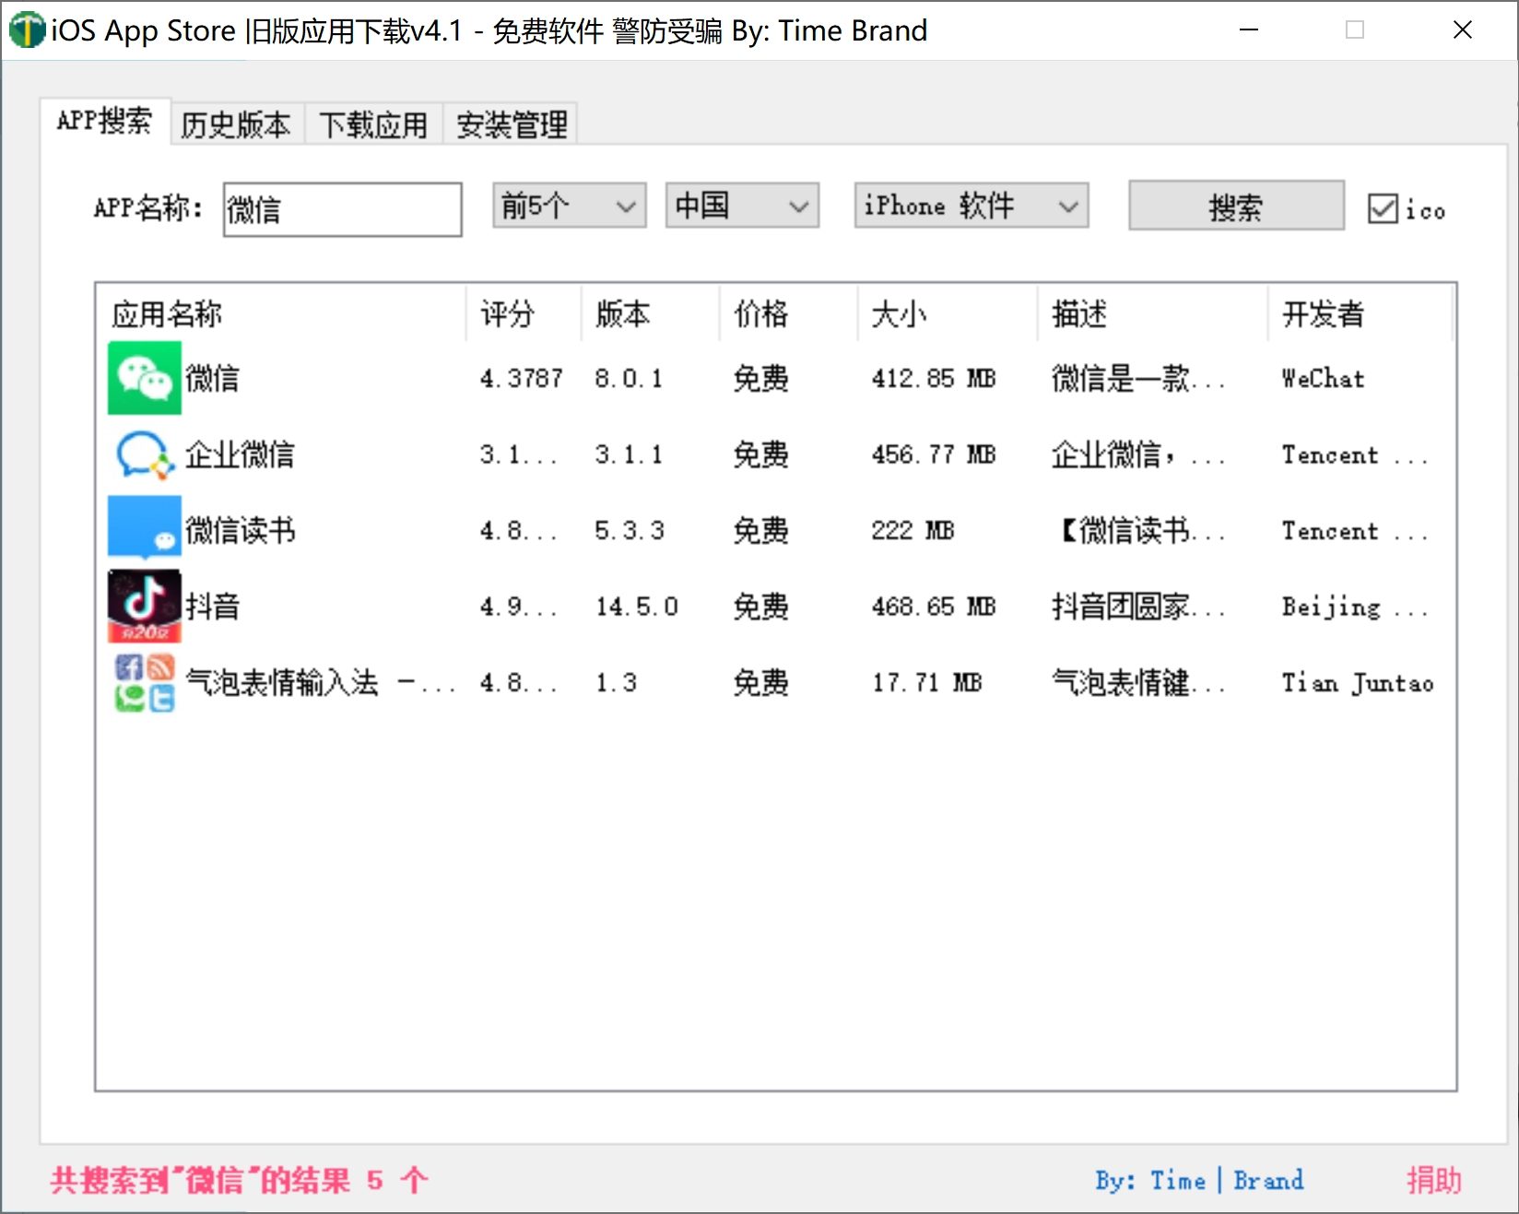This screenshot has height=1214, width=1519.
Task: Click description 抖音团圆家... cell
Action: [x=1138, y=607]
